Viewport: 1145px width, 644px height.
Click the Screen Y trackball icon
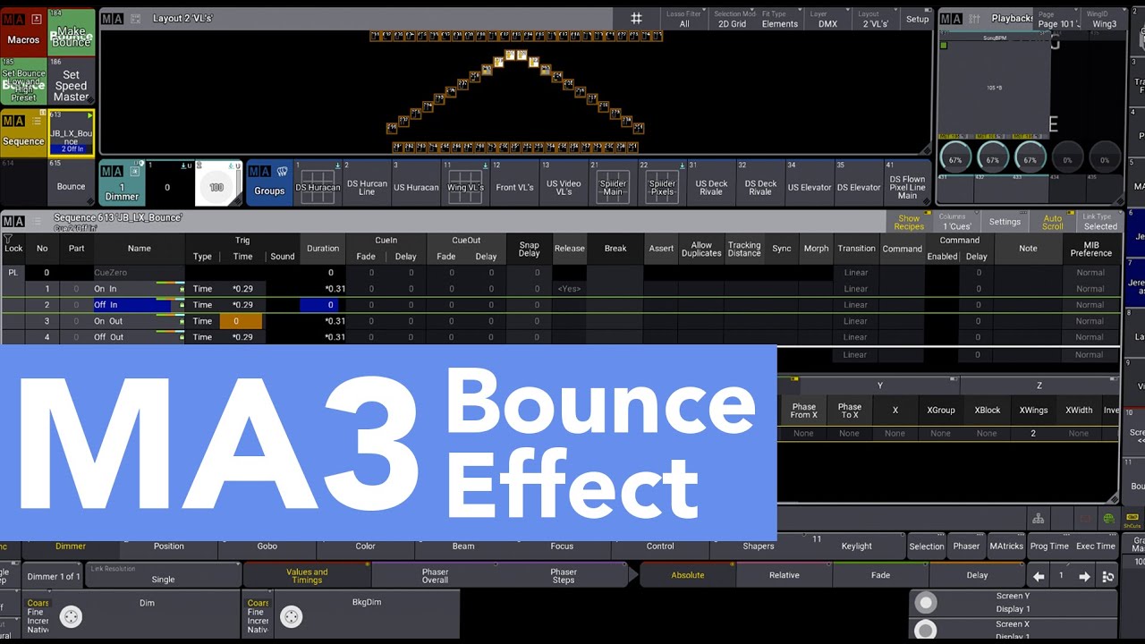tap(927, 603)
